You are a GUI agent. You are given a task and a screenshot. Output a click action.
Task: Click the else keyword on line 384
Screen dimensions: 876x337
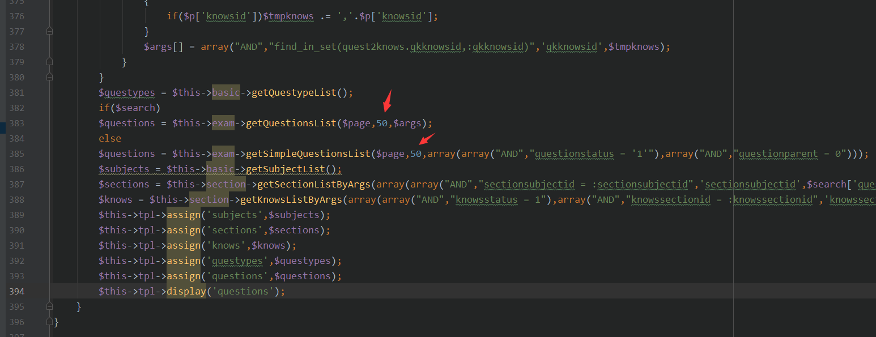(x=110, y=138)
